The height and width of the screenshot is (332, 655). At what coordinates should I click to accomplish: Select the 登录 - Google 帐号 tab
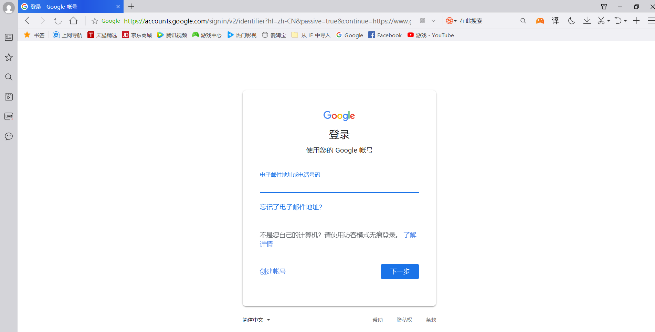click(71, 7)
